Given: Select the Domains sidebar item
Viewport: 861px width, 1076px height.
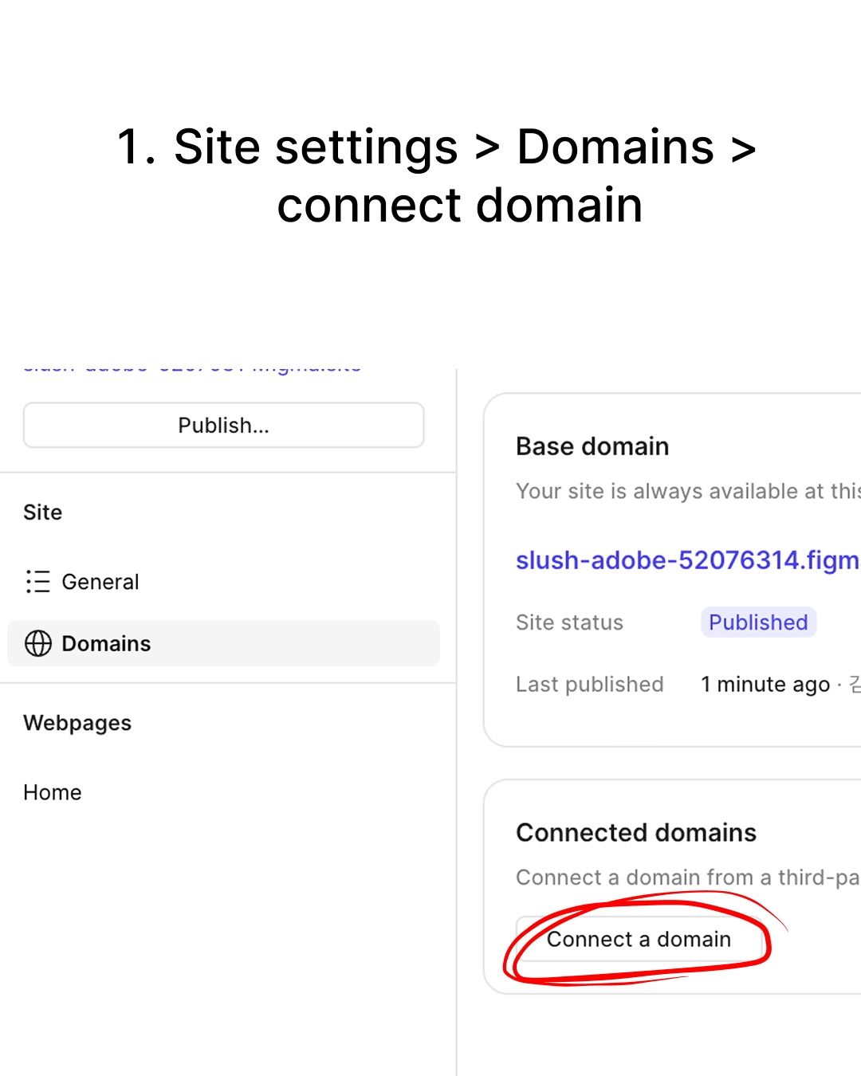Looking at the screenshot, I should (x=223, y=643).
